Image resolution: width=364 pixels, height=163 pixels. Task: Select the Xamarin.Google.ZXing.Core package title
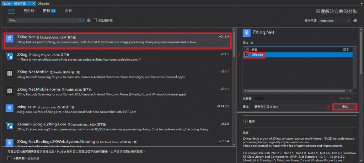42,124
